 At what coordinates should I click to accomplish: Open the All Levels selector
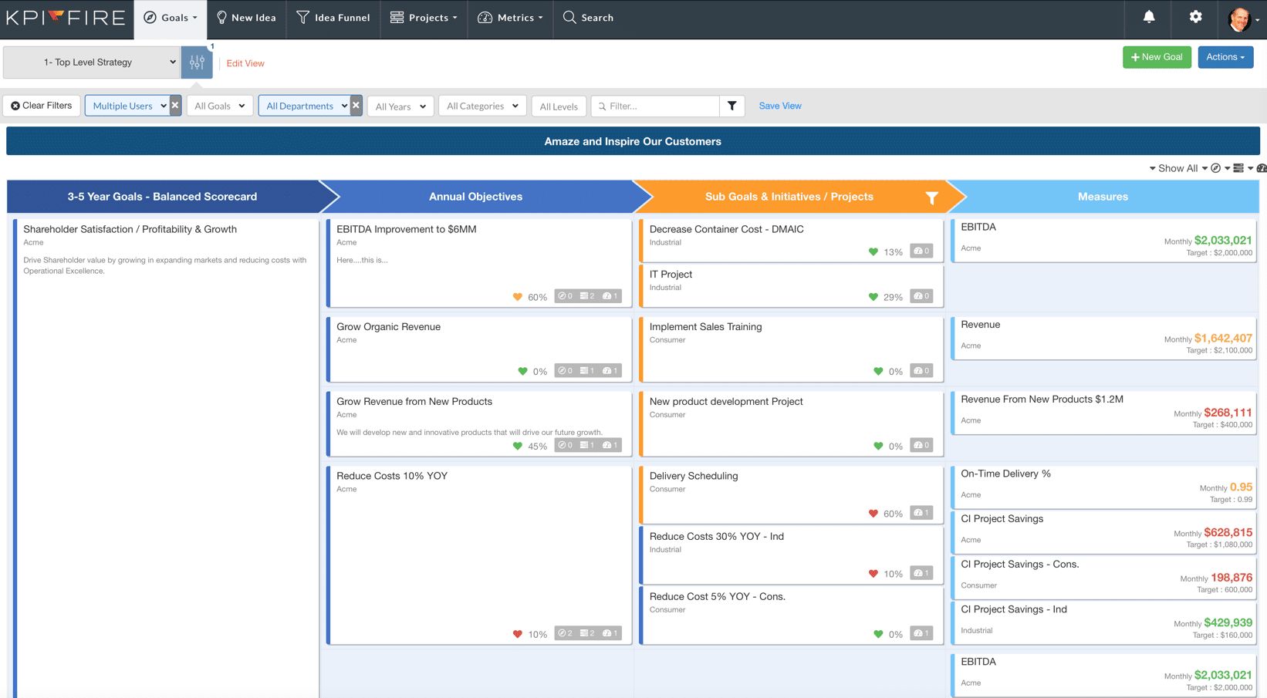[559, 106]
